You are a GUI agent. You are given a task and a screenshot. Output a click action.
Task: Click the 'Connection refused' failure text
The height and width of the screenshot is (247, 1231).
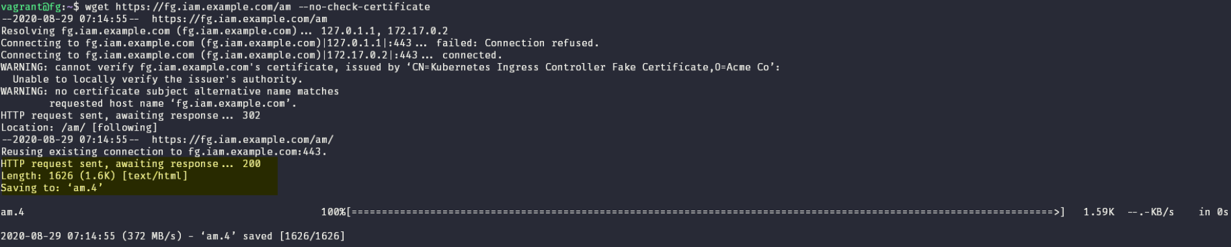click(x=541, y=43)
